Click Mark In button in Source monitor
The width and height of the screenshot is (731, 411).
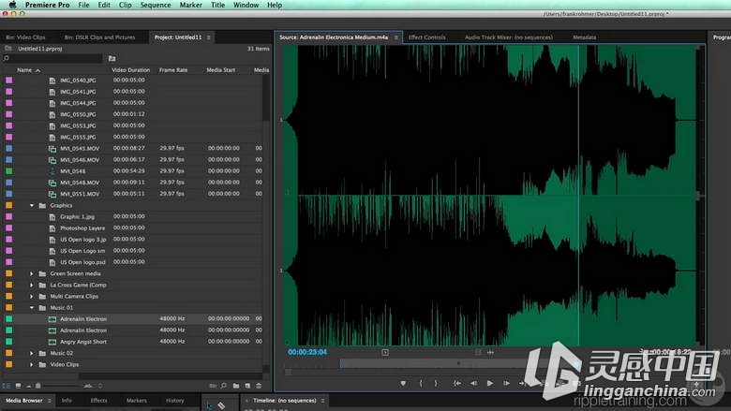(421, 383)
